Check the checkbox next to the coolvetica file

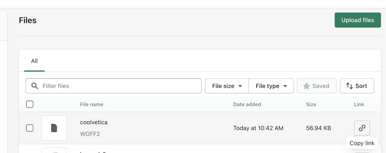click(x=30, y=128)
